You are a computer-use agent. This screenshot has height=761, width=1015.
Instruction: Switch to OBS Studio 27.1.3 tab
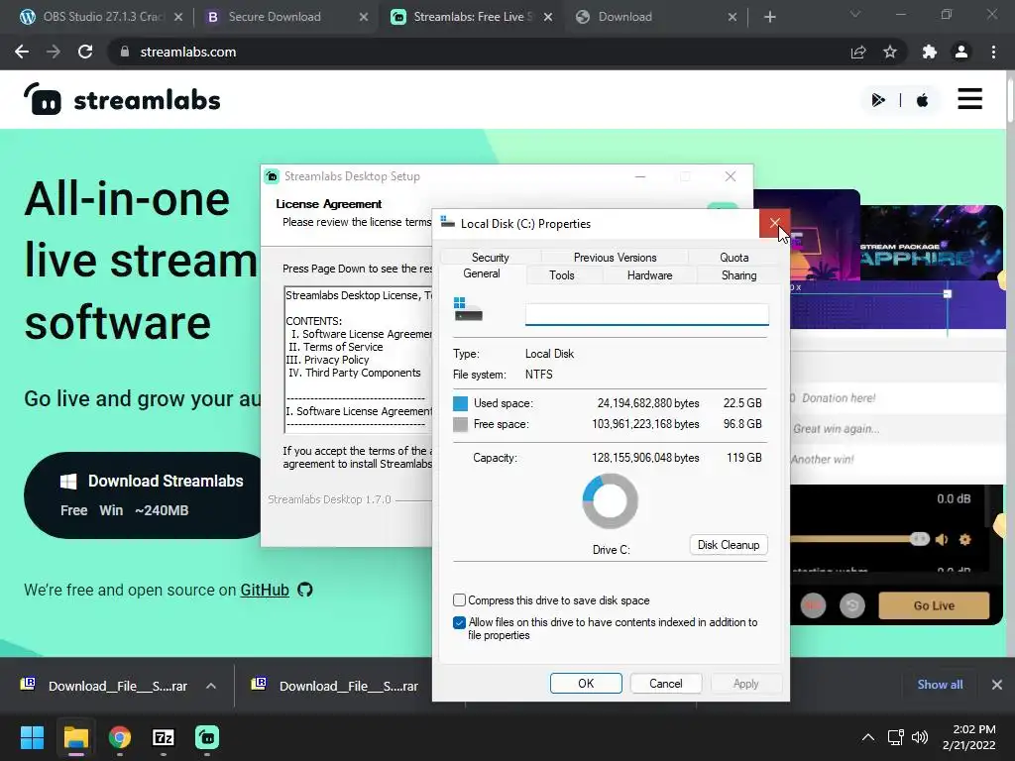(101, 17)
